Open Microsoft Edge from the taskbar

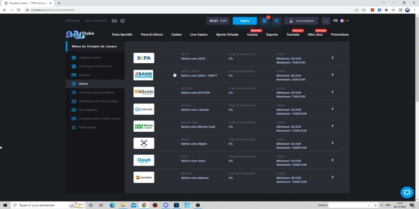click(x=112, y=205)
